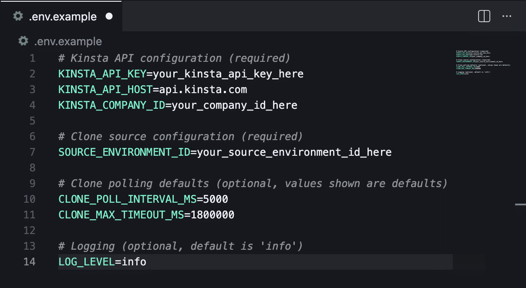The width and height of the screenshot is (526, 288).
Task: Click the 5000 poll interval value
Action: tap(216, 199)
